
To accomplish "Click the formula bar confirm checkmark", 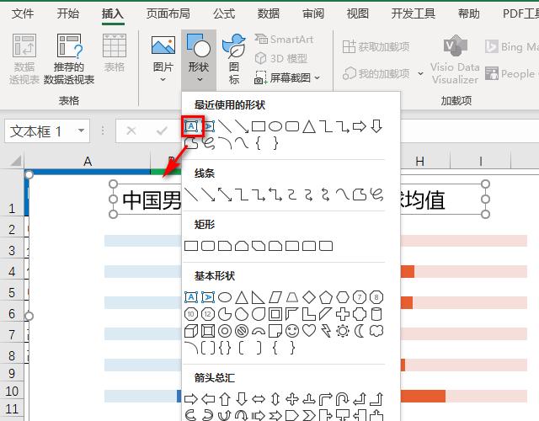I will pyautogui.click(x=162, y=131).
